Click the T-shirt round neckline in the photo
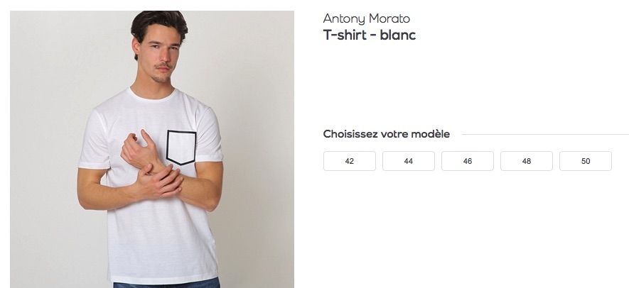Viewport: 629px width, 288px height. point(152,95)
